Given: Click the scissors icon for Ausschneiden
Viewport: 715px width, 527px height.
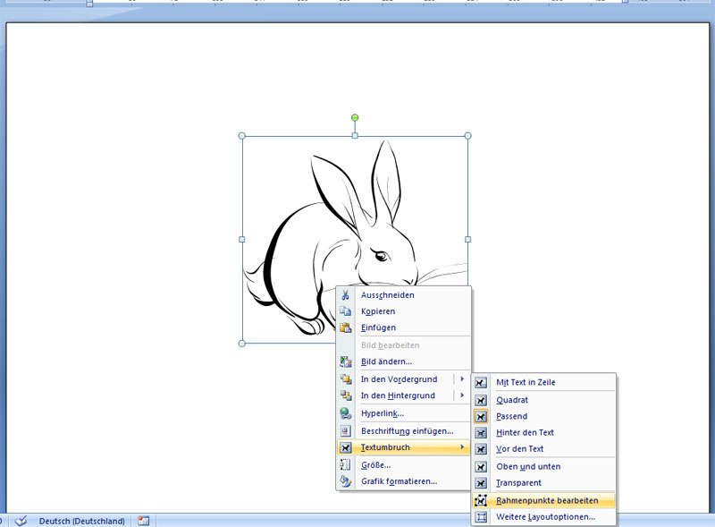Looking at the screenshot, I should coord(346,295).
